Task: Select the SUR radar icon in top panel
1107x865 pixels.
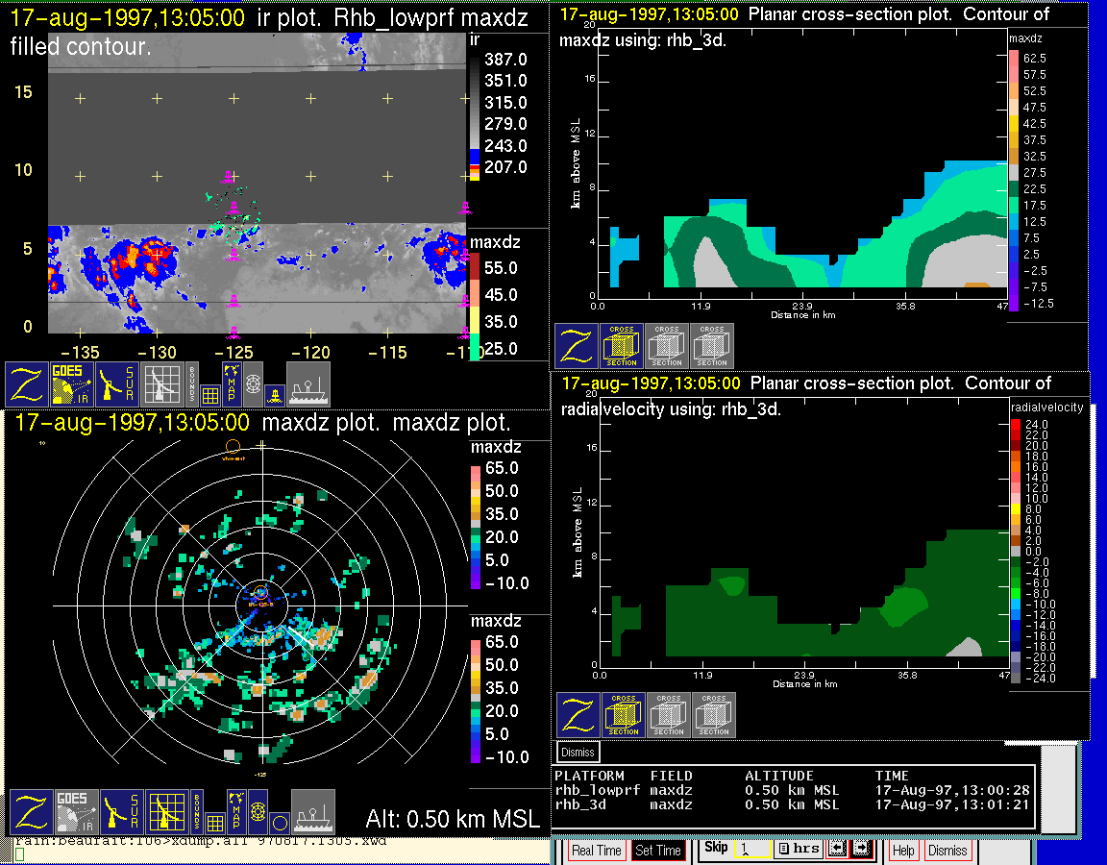Action: [118, 383]
